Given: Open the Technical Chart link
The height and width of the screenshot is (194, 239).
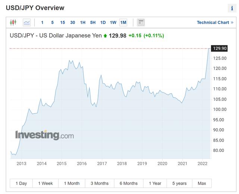Looking at the screenshot, I should coord(213,22).
